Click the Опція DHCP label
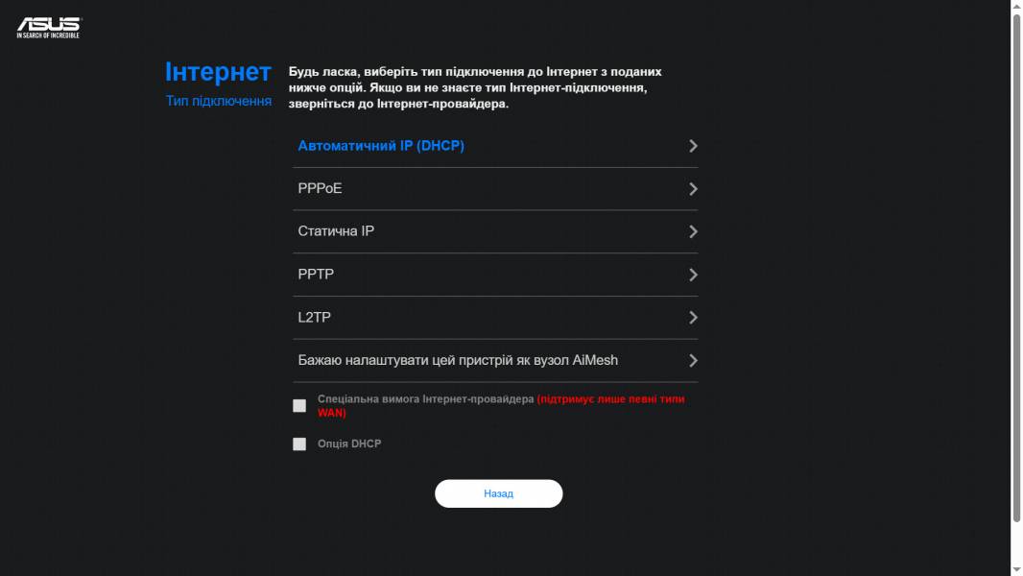The height and width of the screenshot is (576, 1023). click(x=349, y=444)
